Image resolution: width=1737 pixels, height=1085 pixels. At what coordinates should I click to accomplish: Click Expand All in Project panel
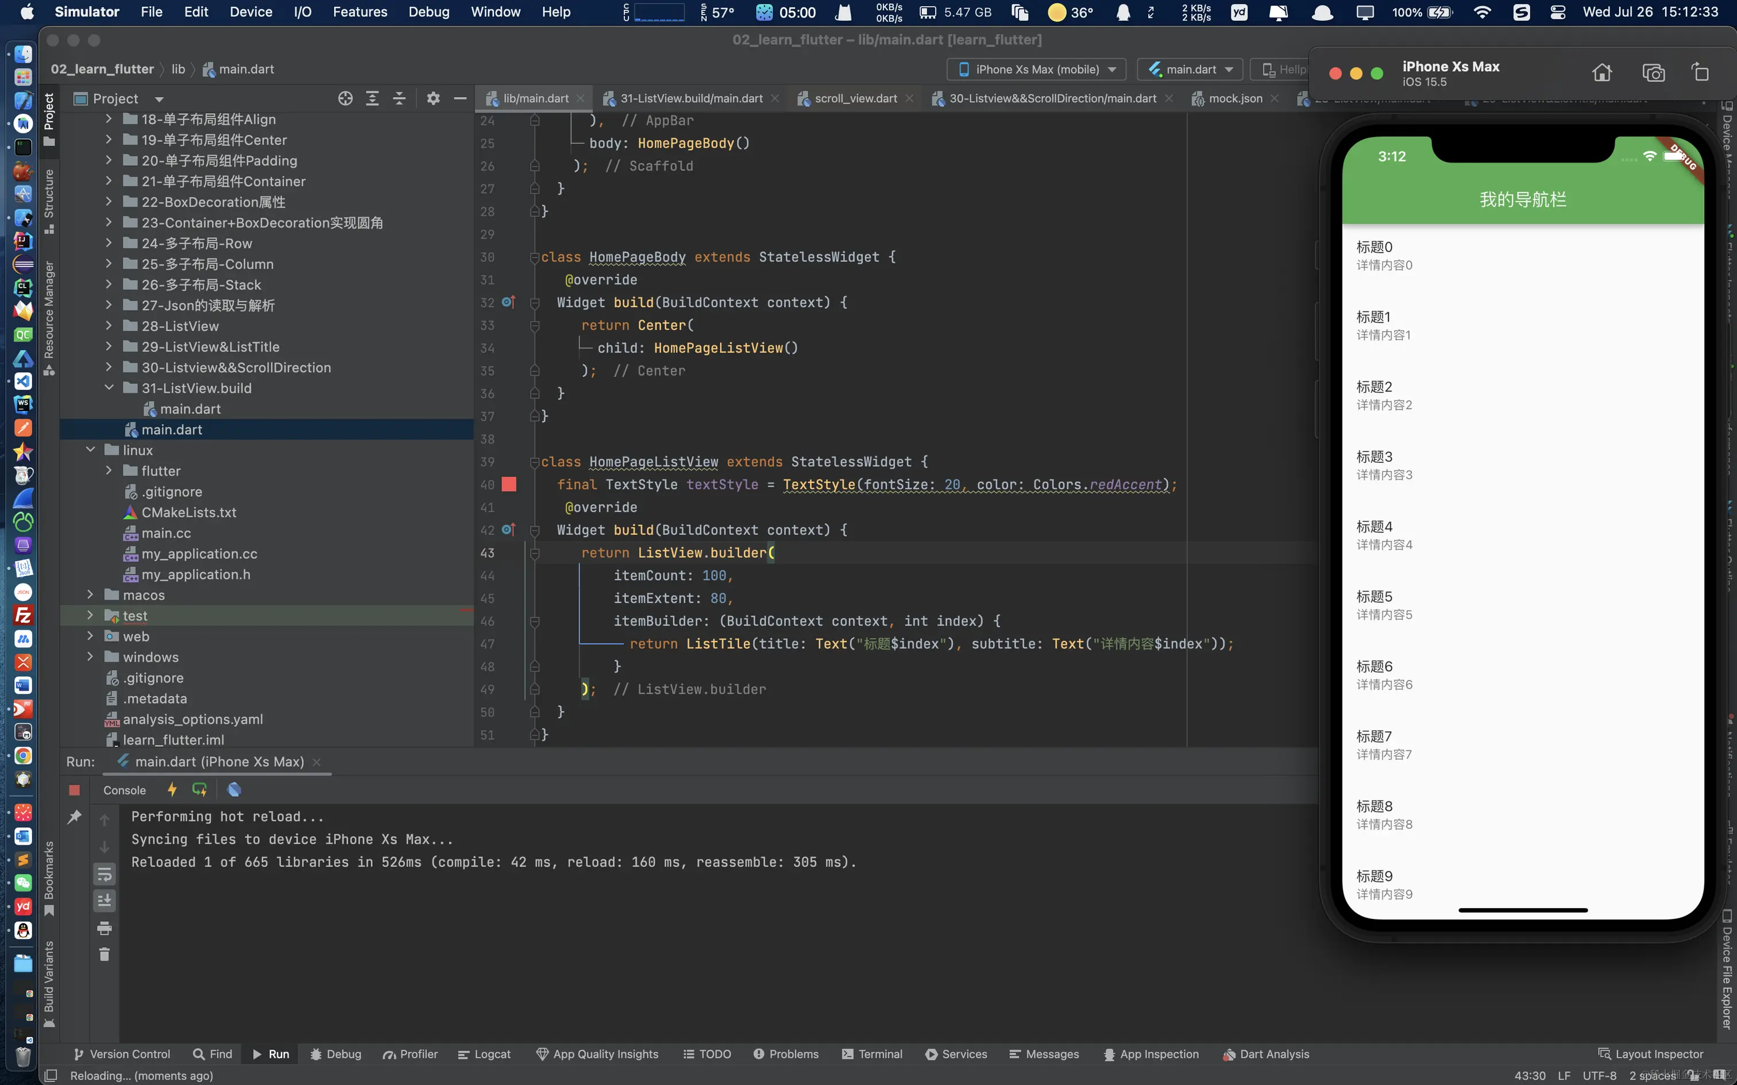tap(372, 98)
